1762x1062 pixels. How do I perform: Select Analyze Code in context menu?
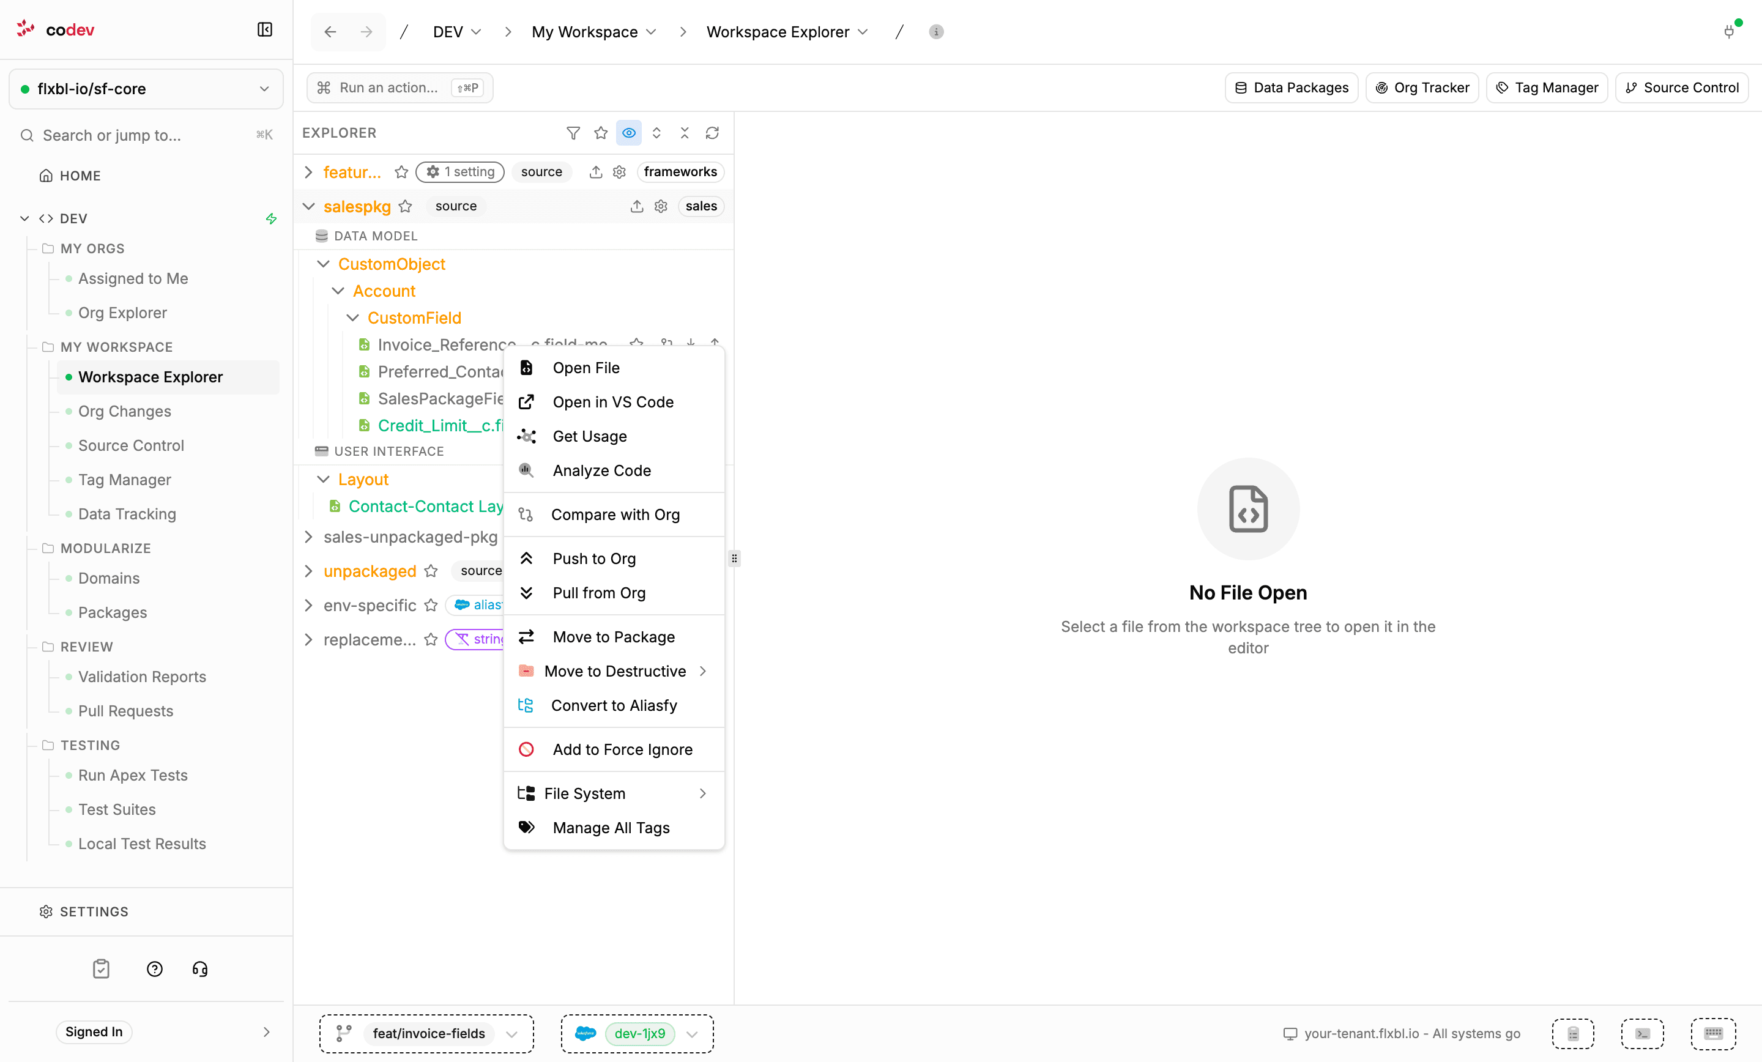click(x=614, y=470)
